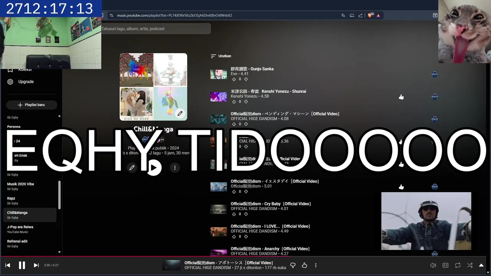Screen dimensions: 491x276
Task: Downvote the イエスタデイ track
Action: point(246,192)
